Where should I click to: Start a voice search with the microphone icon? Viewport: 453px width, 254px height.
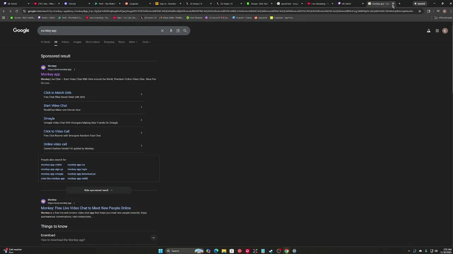(x=171, y=31)
